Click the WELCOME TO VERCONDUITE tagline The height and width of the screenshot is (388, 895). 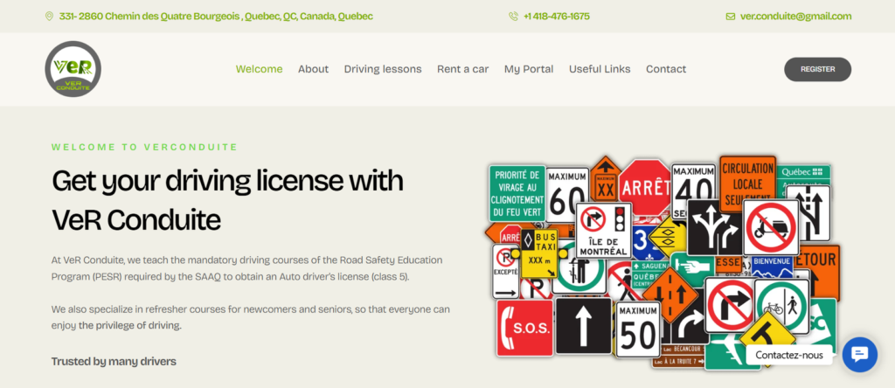144,147
